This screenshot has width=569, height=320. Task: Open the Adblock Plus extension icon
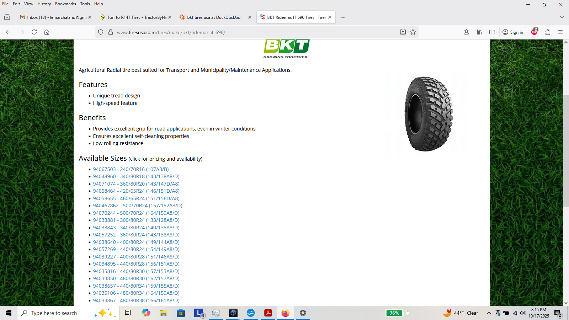pos(534,32)
